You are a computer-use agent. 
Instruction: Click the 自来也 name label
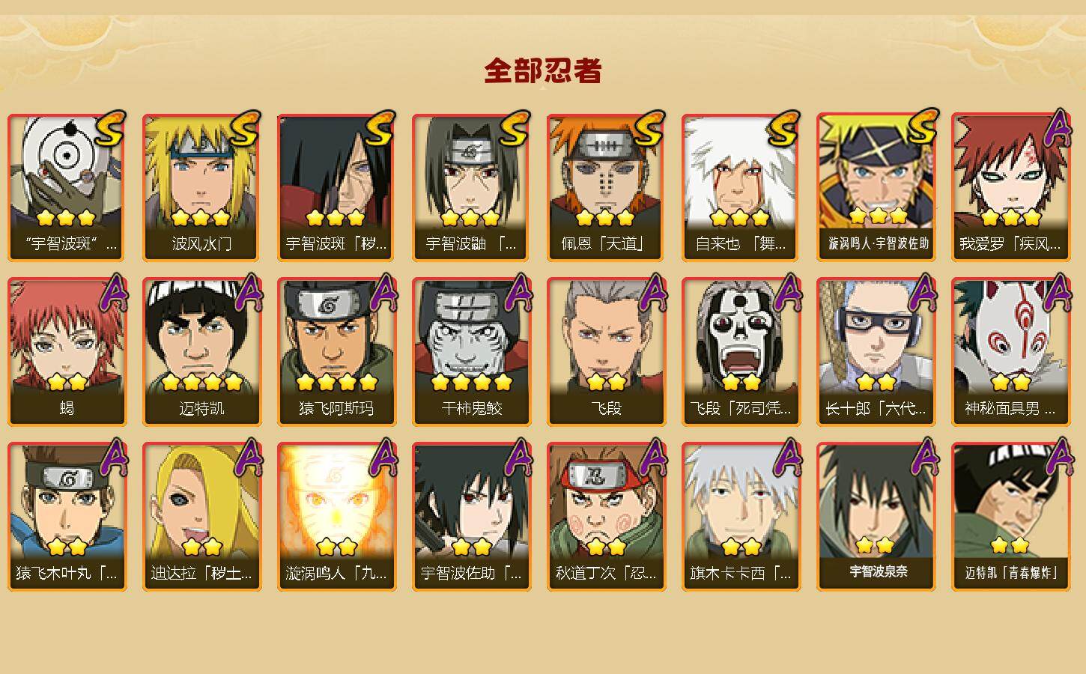click(x=741, y=244)
